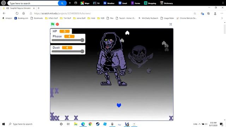Click the globe icon in top bar
This screenshot has height=127, width=226.
click(x=4, y=3)
